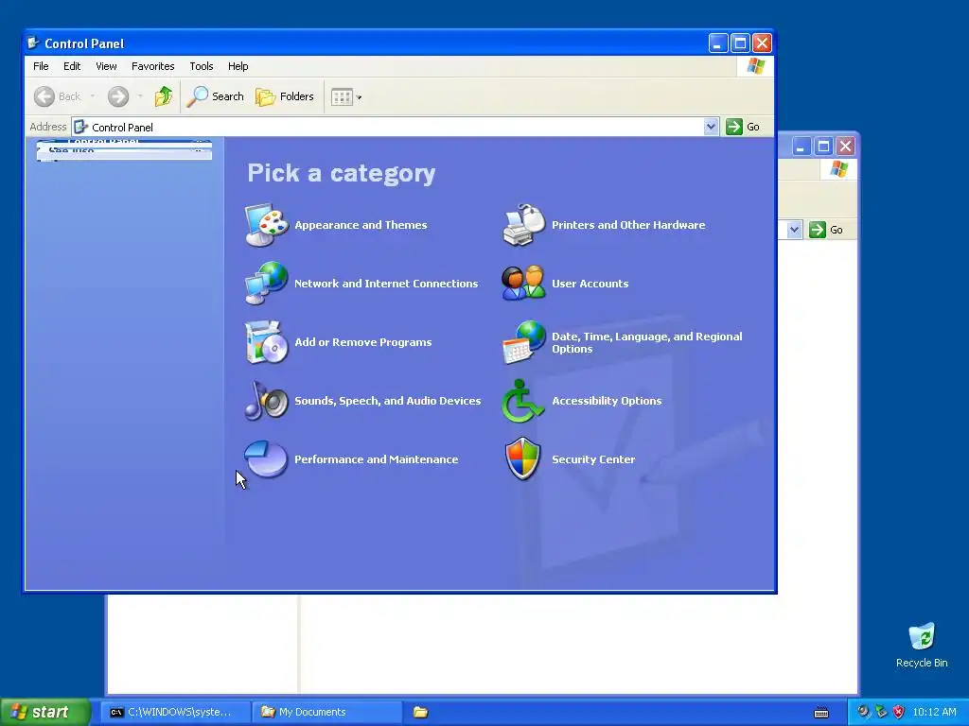The height and width of the screenshot is (726, 969).
Task: Open the Accessibility Options wheelchair icon
Action: click(522, 401)
